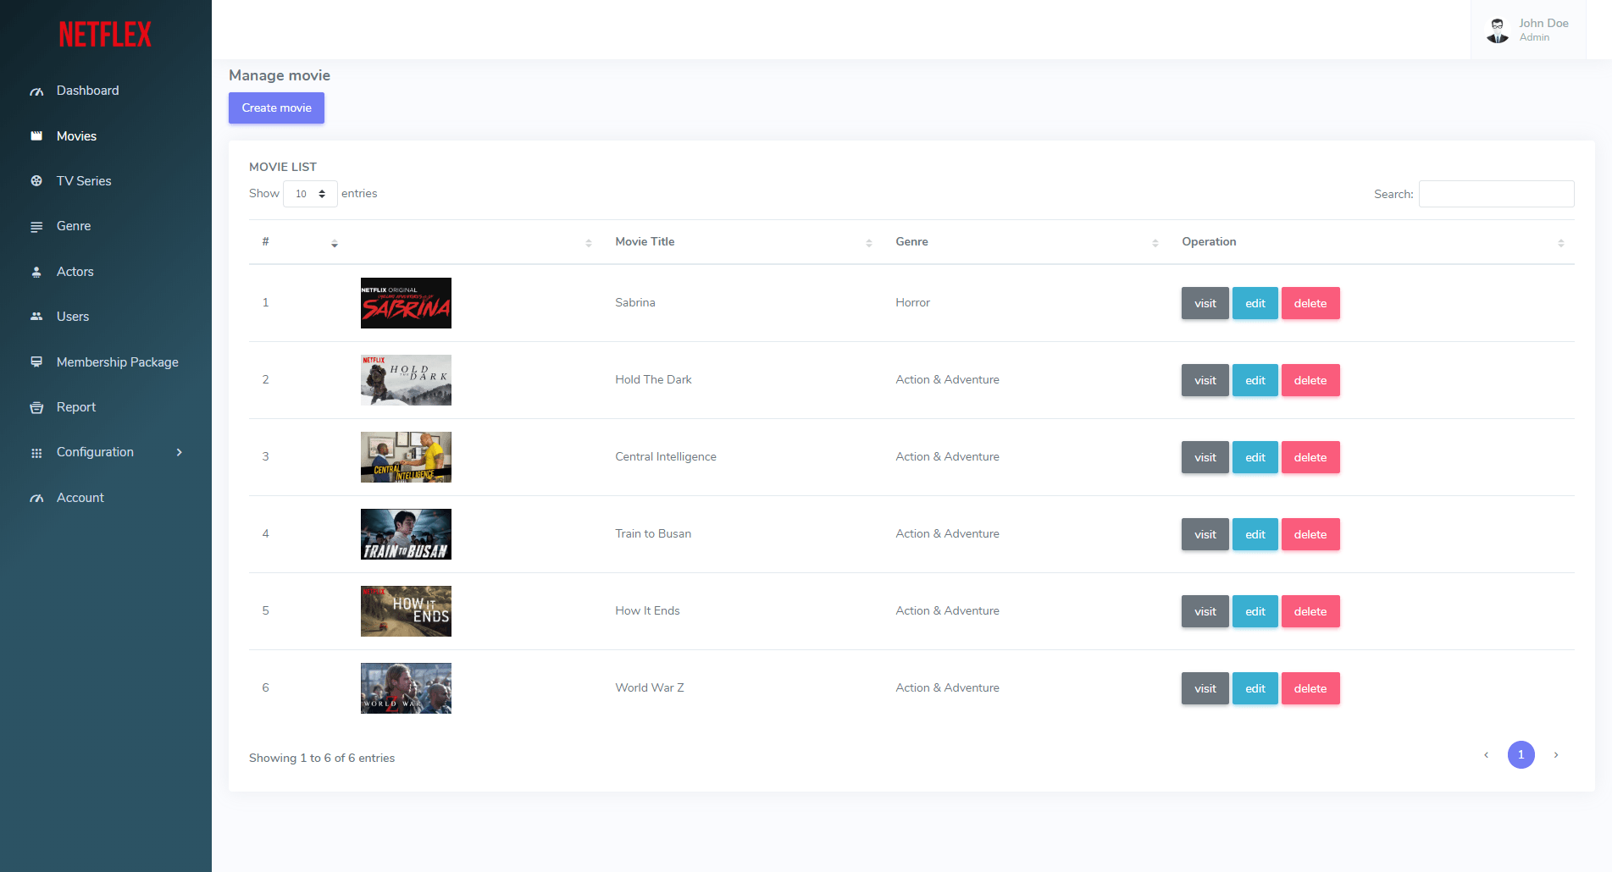Click the Users group icon

[36, 317]
